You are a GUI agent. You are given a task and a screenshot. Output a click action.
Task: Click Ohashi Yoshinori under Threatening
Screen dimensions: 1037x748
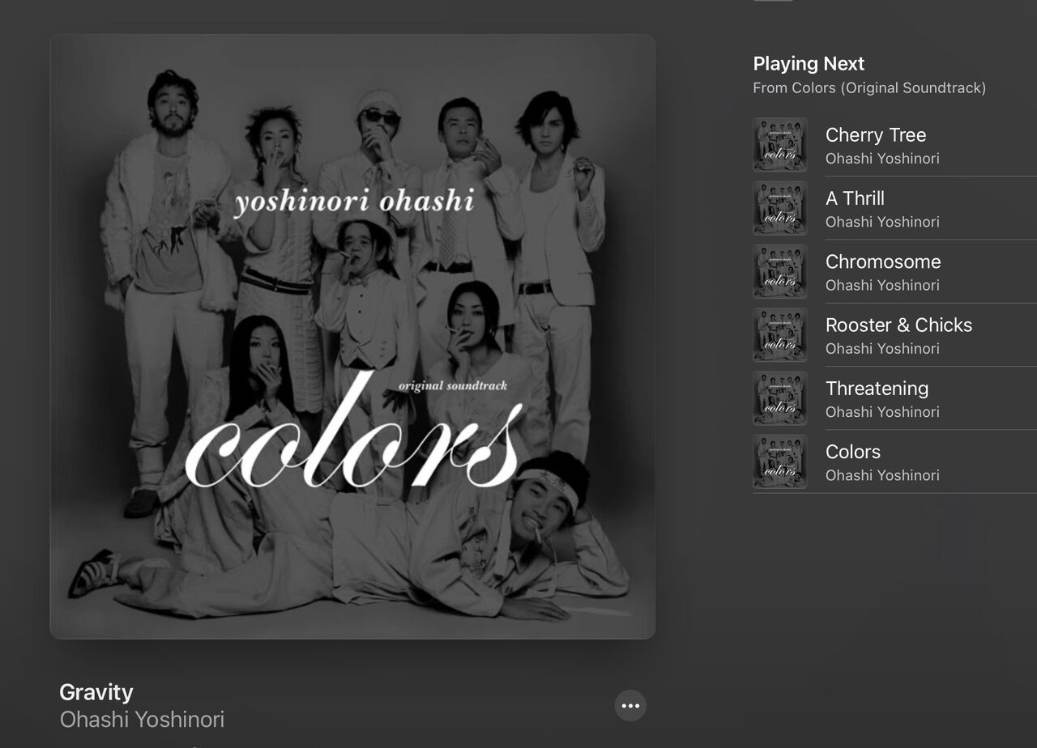(x=882, y=412)
